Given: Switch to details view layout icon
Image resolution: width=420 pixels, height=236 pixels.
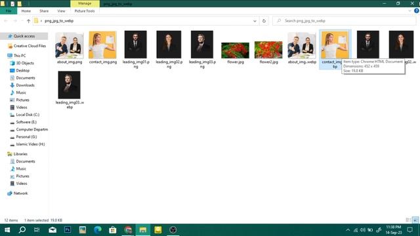Looking at the screenshot, I should coord(408,220).
